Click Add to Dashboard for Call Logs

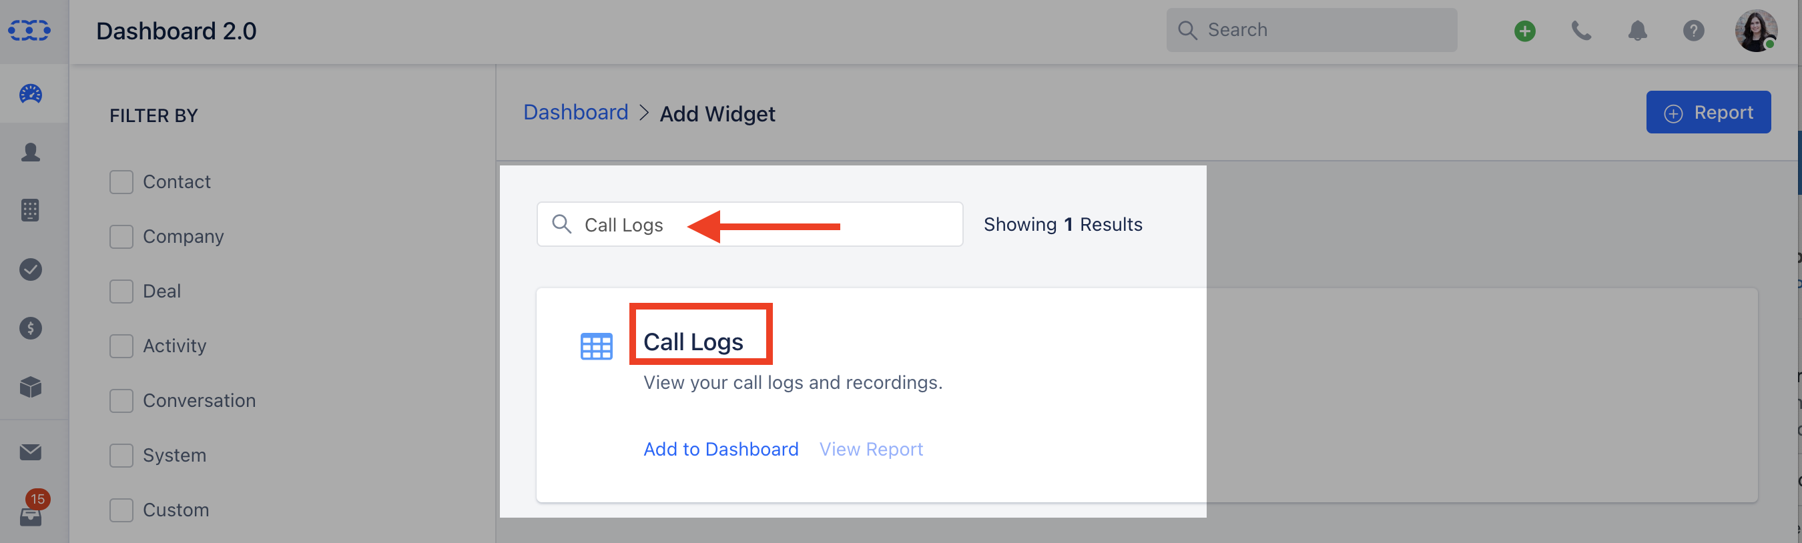click(x=721, y=449)
